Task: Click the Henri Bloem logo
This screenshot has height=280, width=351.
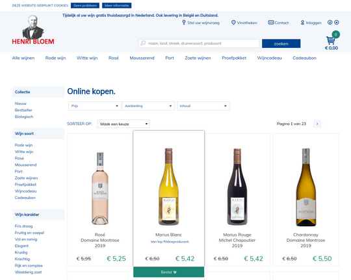Action: [x=33, y=30]
